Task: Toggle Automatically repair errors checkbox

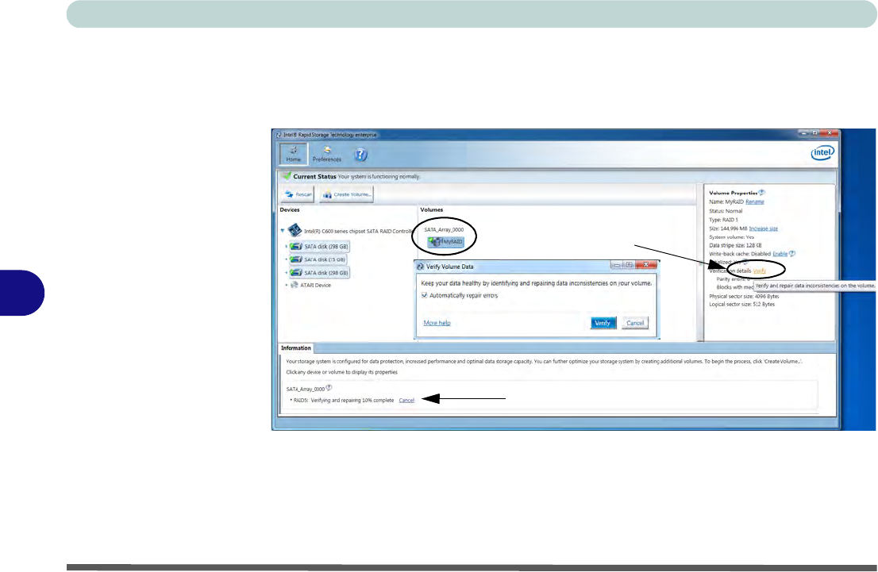Action: pos(425,295)
